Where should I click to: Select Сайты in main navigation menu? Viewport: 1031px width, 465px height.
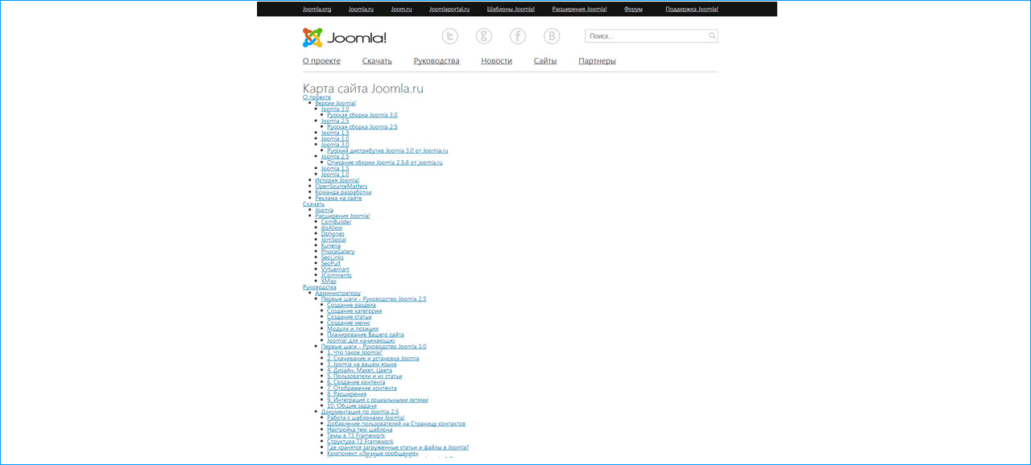[545, 61]
